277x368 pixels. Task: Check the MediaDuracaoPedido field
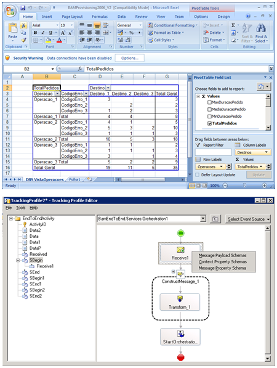click(x=210, y=109)
